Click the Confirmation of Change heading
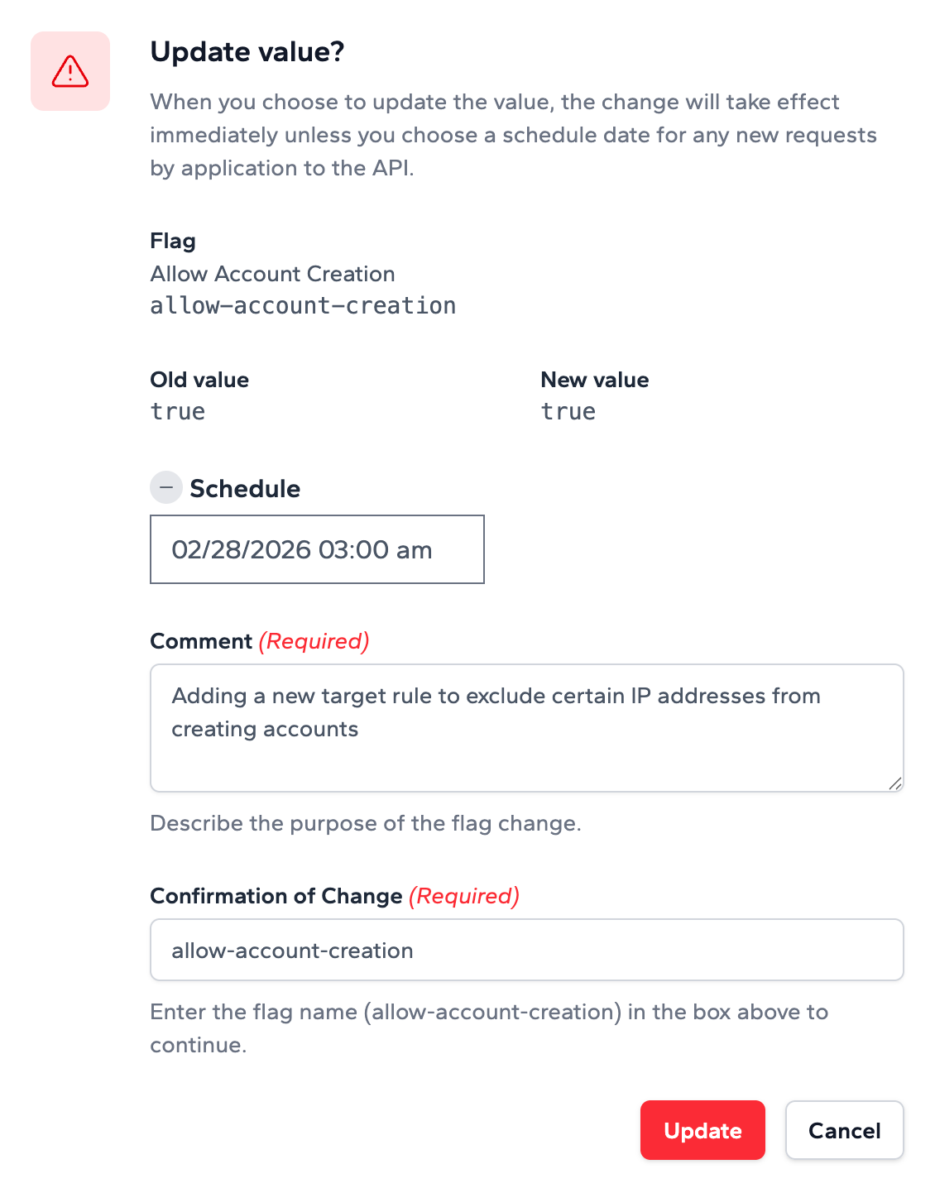This screenshot has width=935, height=1188. 335,896
